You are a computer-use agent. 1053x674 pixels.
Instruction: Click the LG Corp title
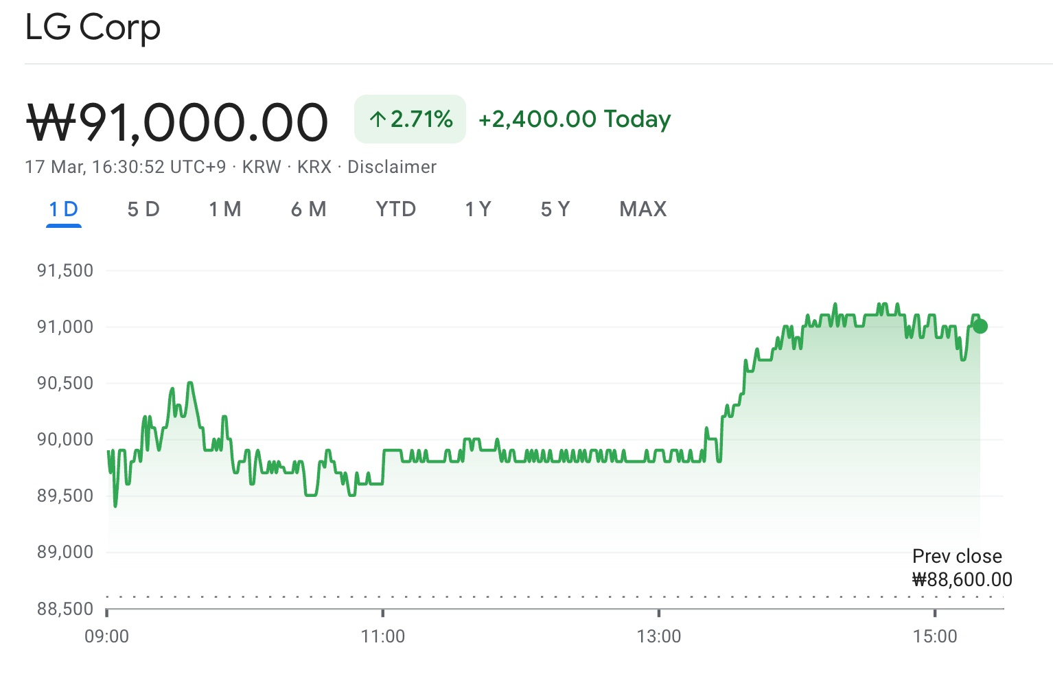93,28
